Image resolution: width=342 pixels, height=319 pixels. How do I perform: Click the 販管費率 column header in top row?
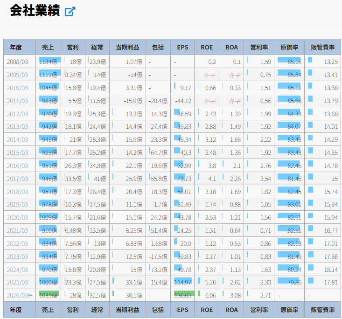click(322, 47)
